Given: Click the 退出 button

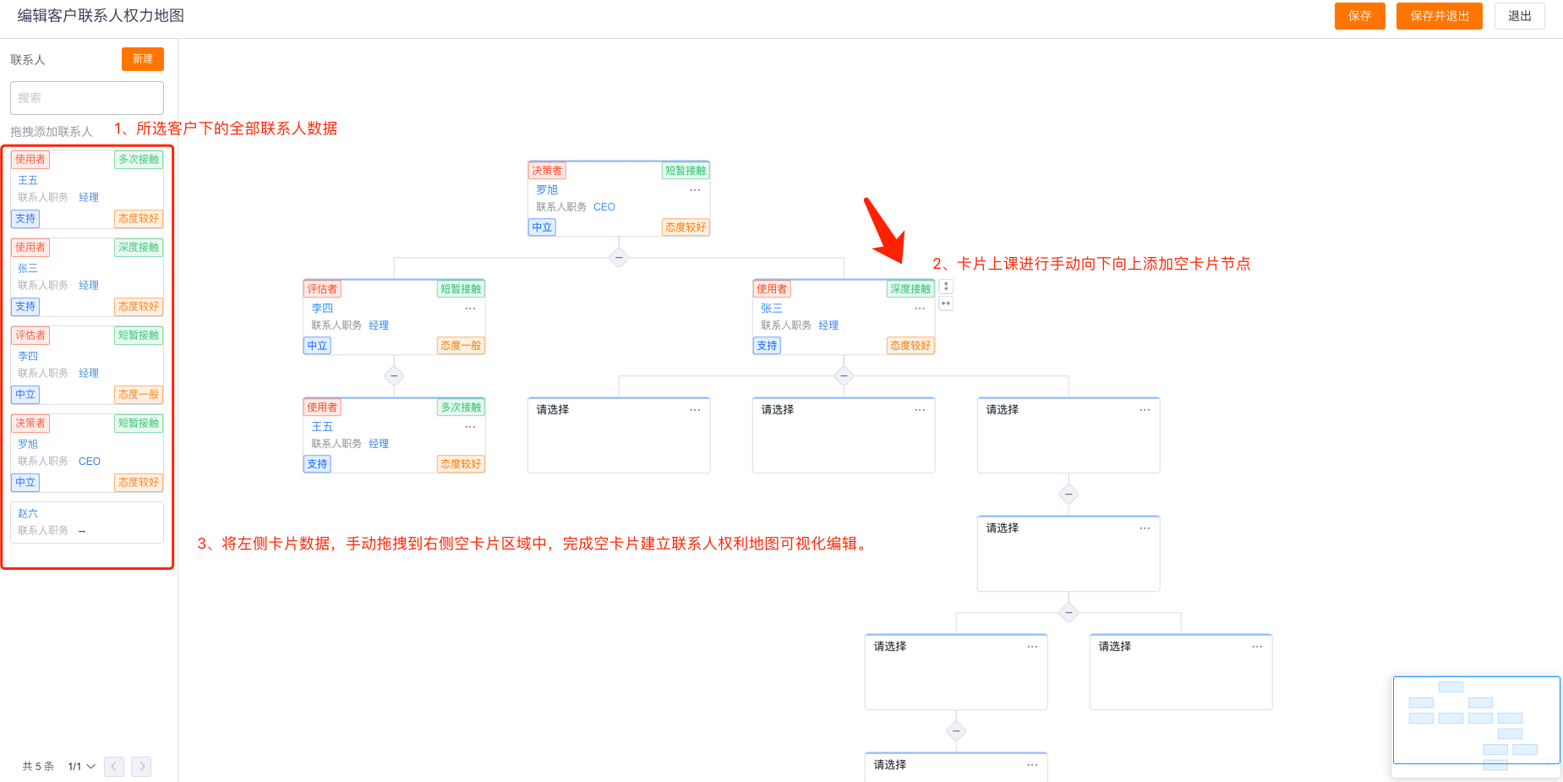Looking at the screenshot, I should 1520,16.
